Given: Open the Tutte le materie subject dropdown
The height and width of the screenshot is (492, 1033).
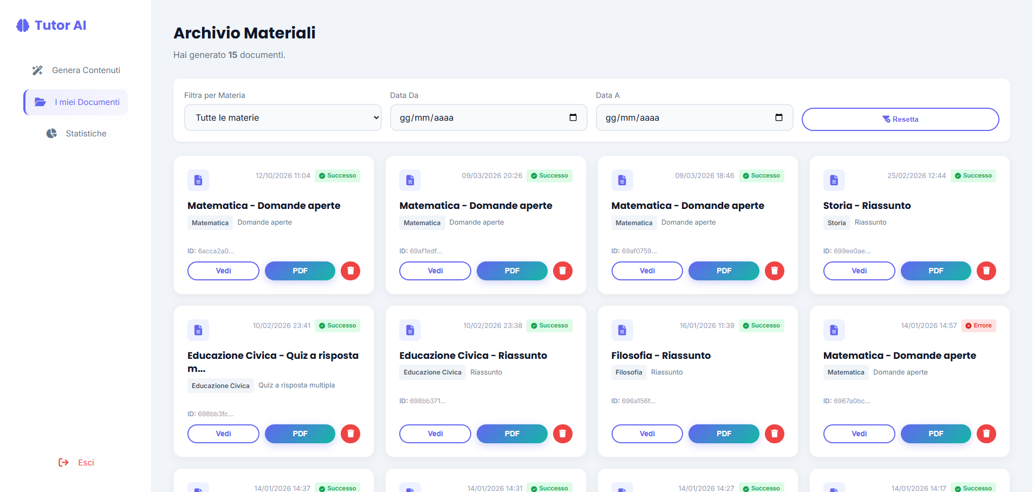Looking at the screenshot, I should pos(283,117).
